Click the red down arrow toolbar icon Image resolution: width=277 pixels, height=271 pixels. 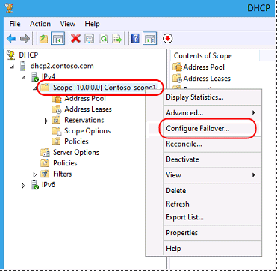(168, 39)
